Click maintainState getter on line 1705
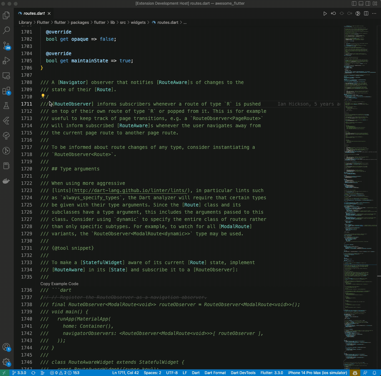 [90, 60]
